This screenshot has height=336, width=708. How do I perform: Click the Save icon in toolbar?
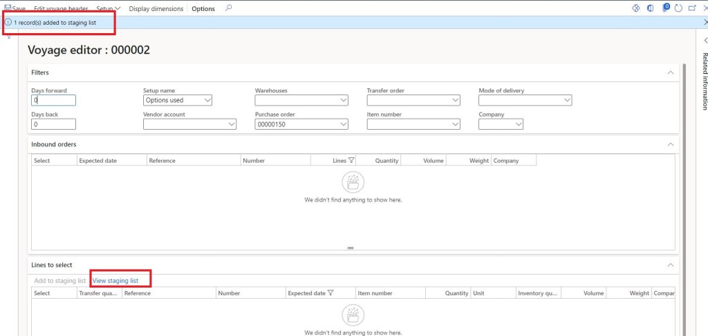click(8, 8)
